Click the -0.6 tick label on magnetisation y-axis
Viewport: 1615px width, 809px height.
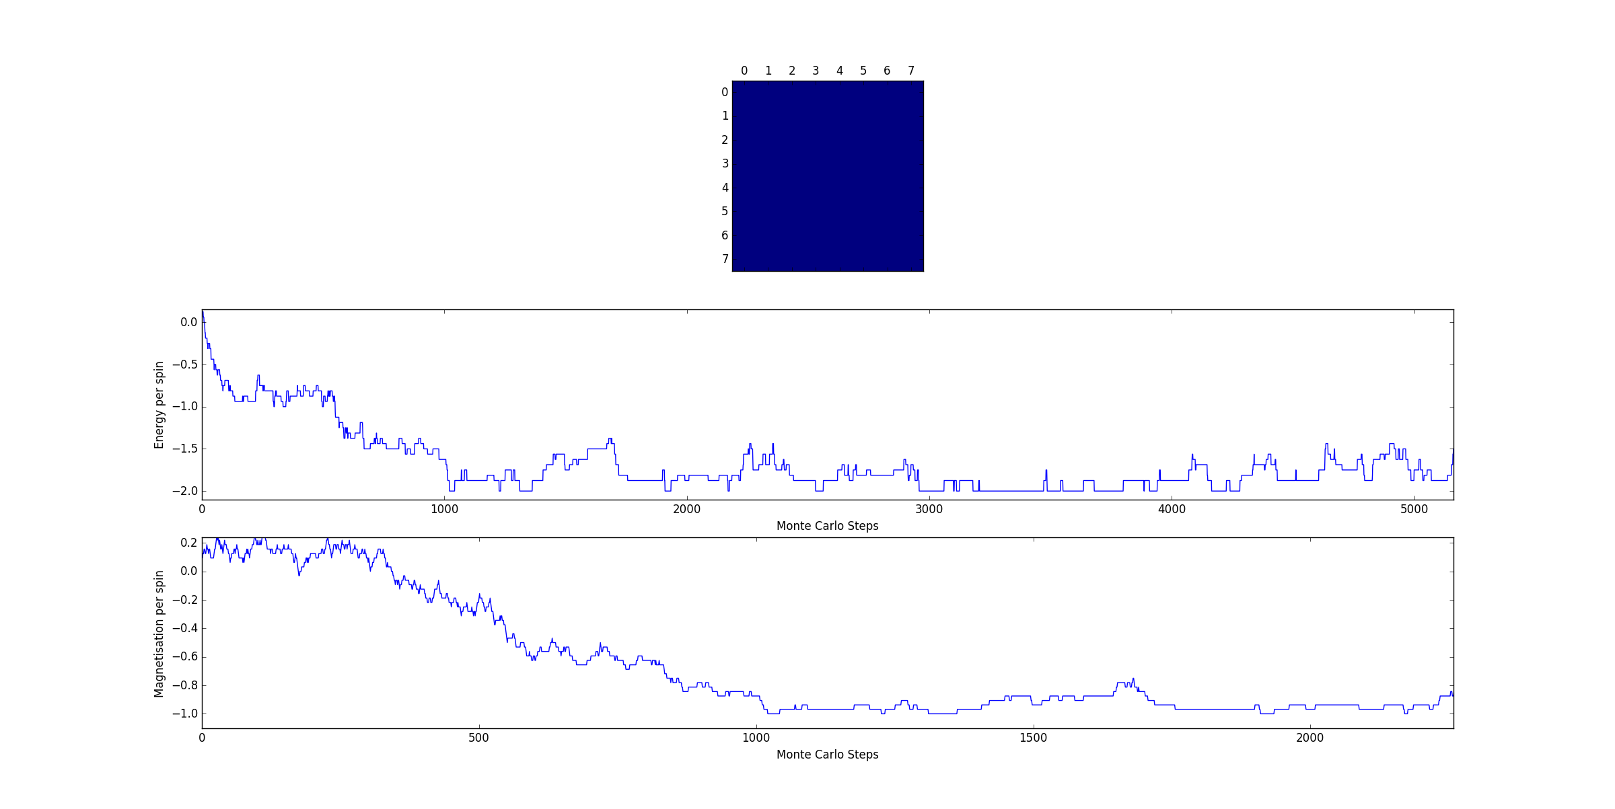[185, 657]
